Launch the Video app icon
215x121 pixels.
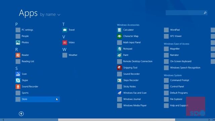(x=65, y=43)
